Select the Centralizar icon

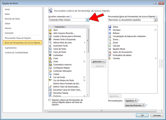tap(50, 55)
